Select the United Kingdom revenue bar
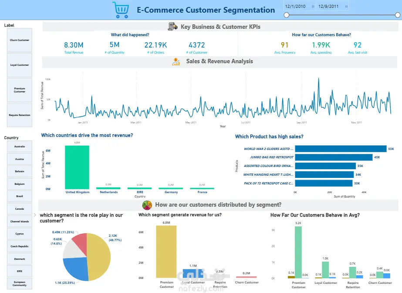The height and width of the screenshot is (293, 402). pyautogui.click(x=77, y=167)
